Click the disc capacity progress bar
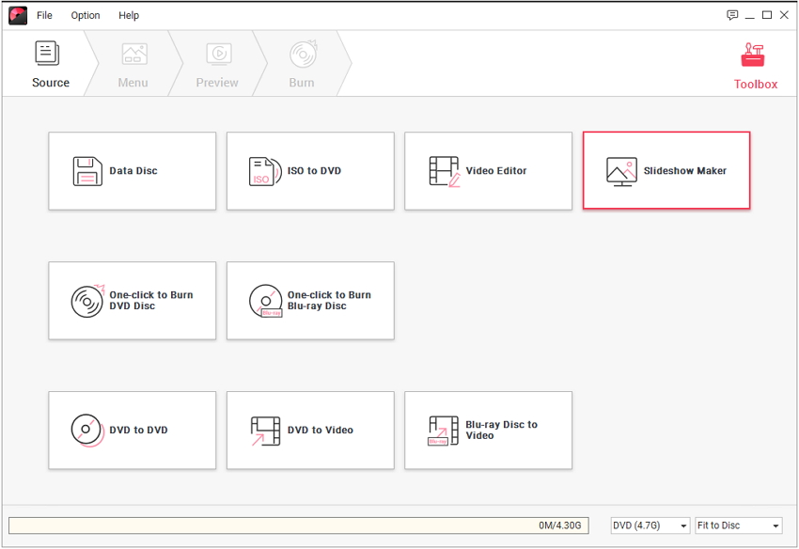 [x=298, y=525]
